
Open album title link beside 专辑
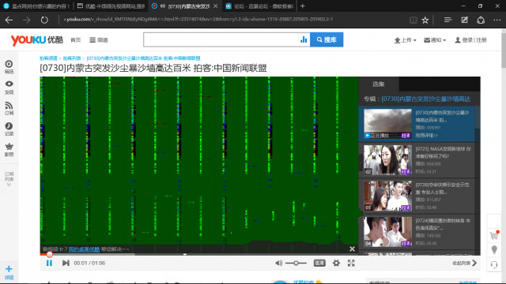click(x=425, y=99)
